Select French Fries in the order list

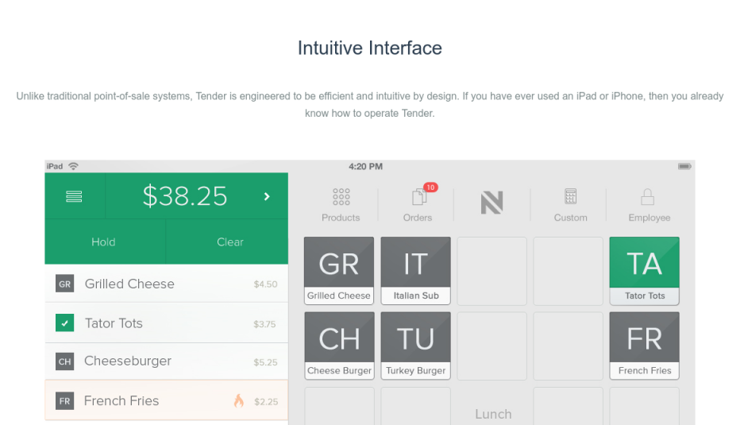121,401
